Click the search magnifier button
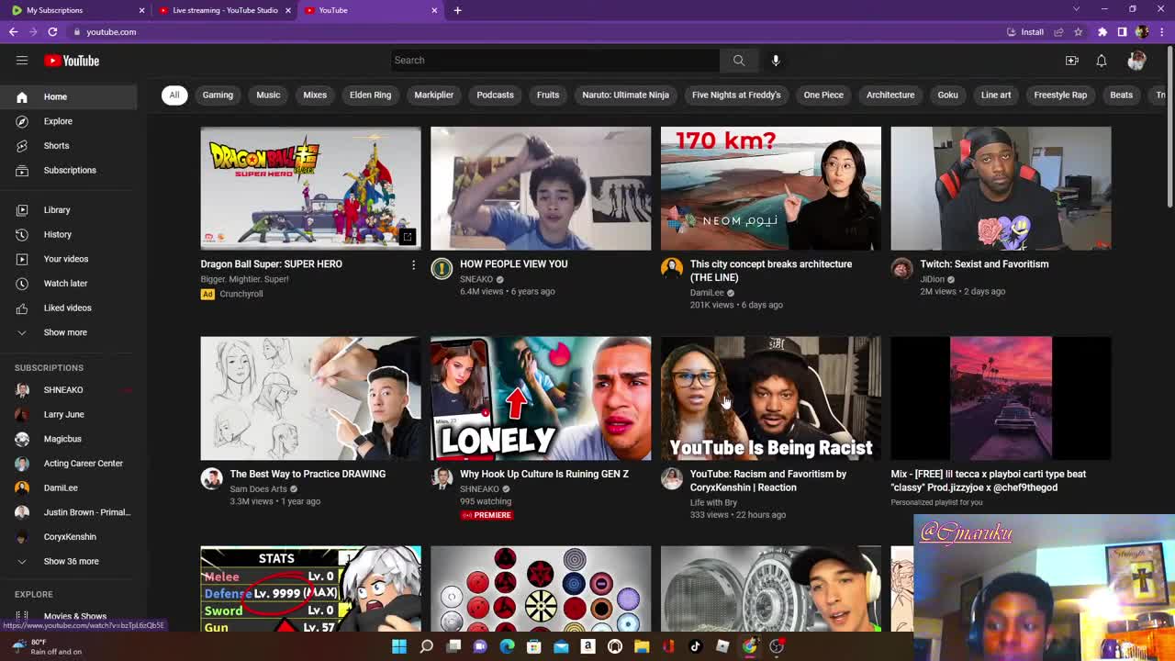Image resolution: width=1175 pixels, height=661 pixels. click(x=739, y=61)
